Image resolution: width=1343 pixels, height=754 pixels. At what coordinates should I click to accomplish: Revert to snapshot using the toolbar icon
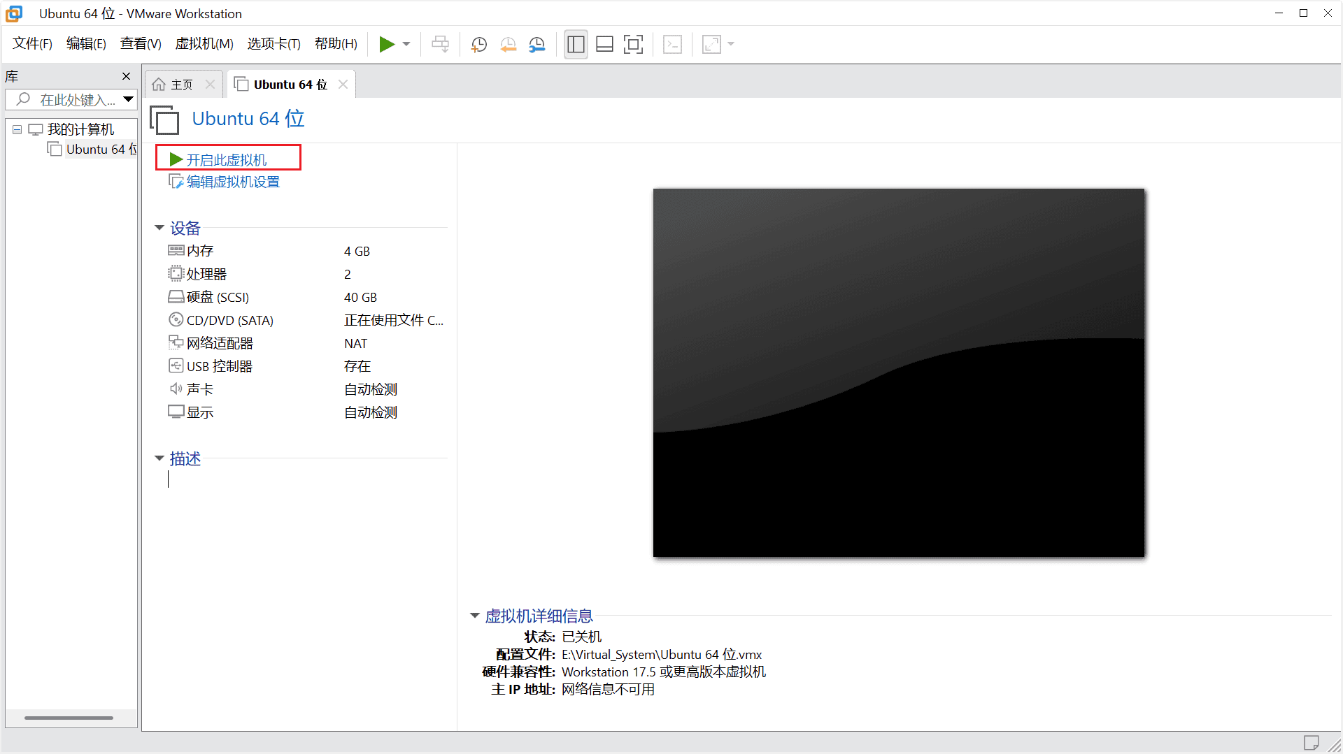pos(508,44)
